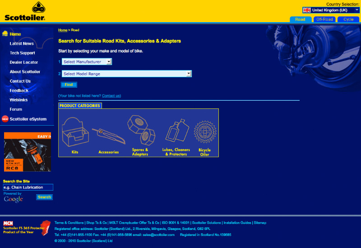Image resolution: width=361 pixels, height=248 pixels.
Task: Switch to the Off-Road tab
Action: pyautogui.click(x=324, y=19)
